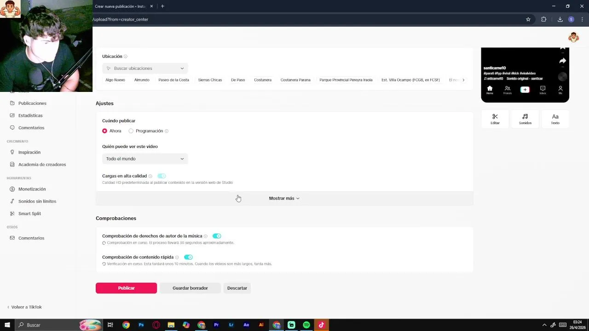Bookmark this page with the star icon

[528, 19]
